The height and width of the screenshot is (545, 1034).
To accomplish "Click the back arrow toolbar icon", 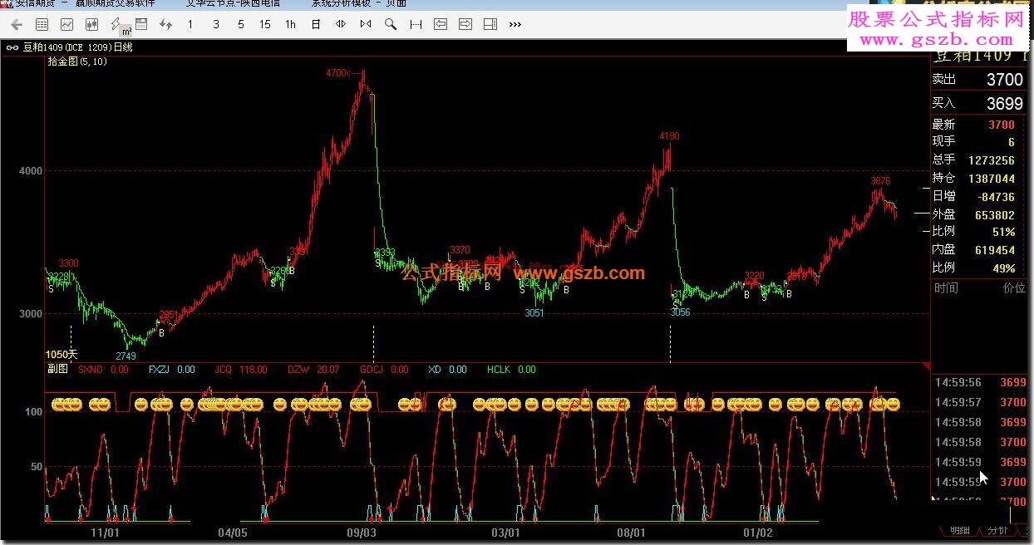I will click(x=16, y=25).
